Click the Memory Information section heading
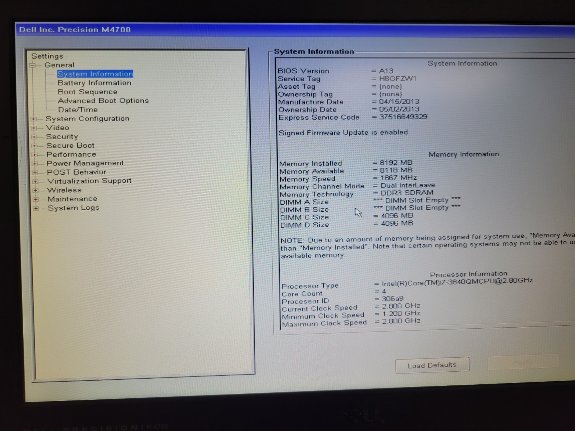575x431 pixels. pos(464,154)
